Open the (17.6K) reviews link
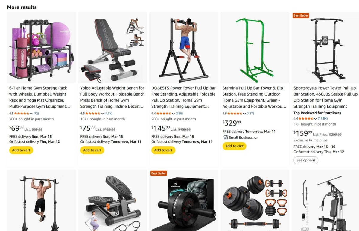This screenshot has width=359, height=231. tap(323, 119)
